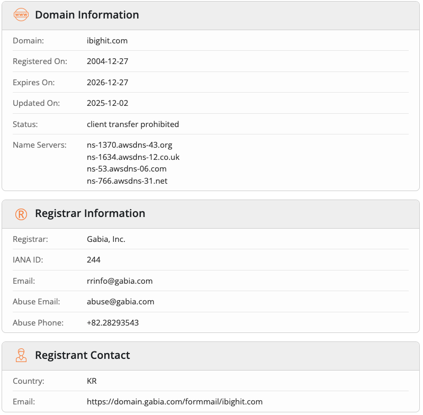The image size is (423, 415).
Task: Click the Email: label in Registrant Contact
Action: tap(24, 402)
